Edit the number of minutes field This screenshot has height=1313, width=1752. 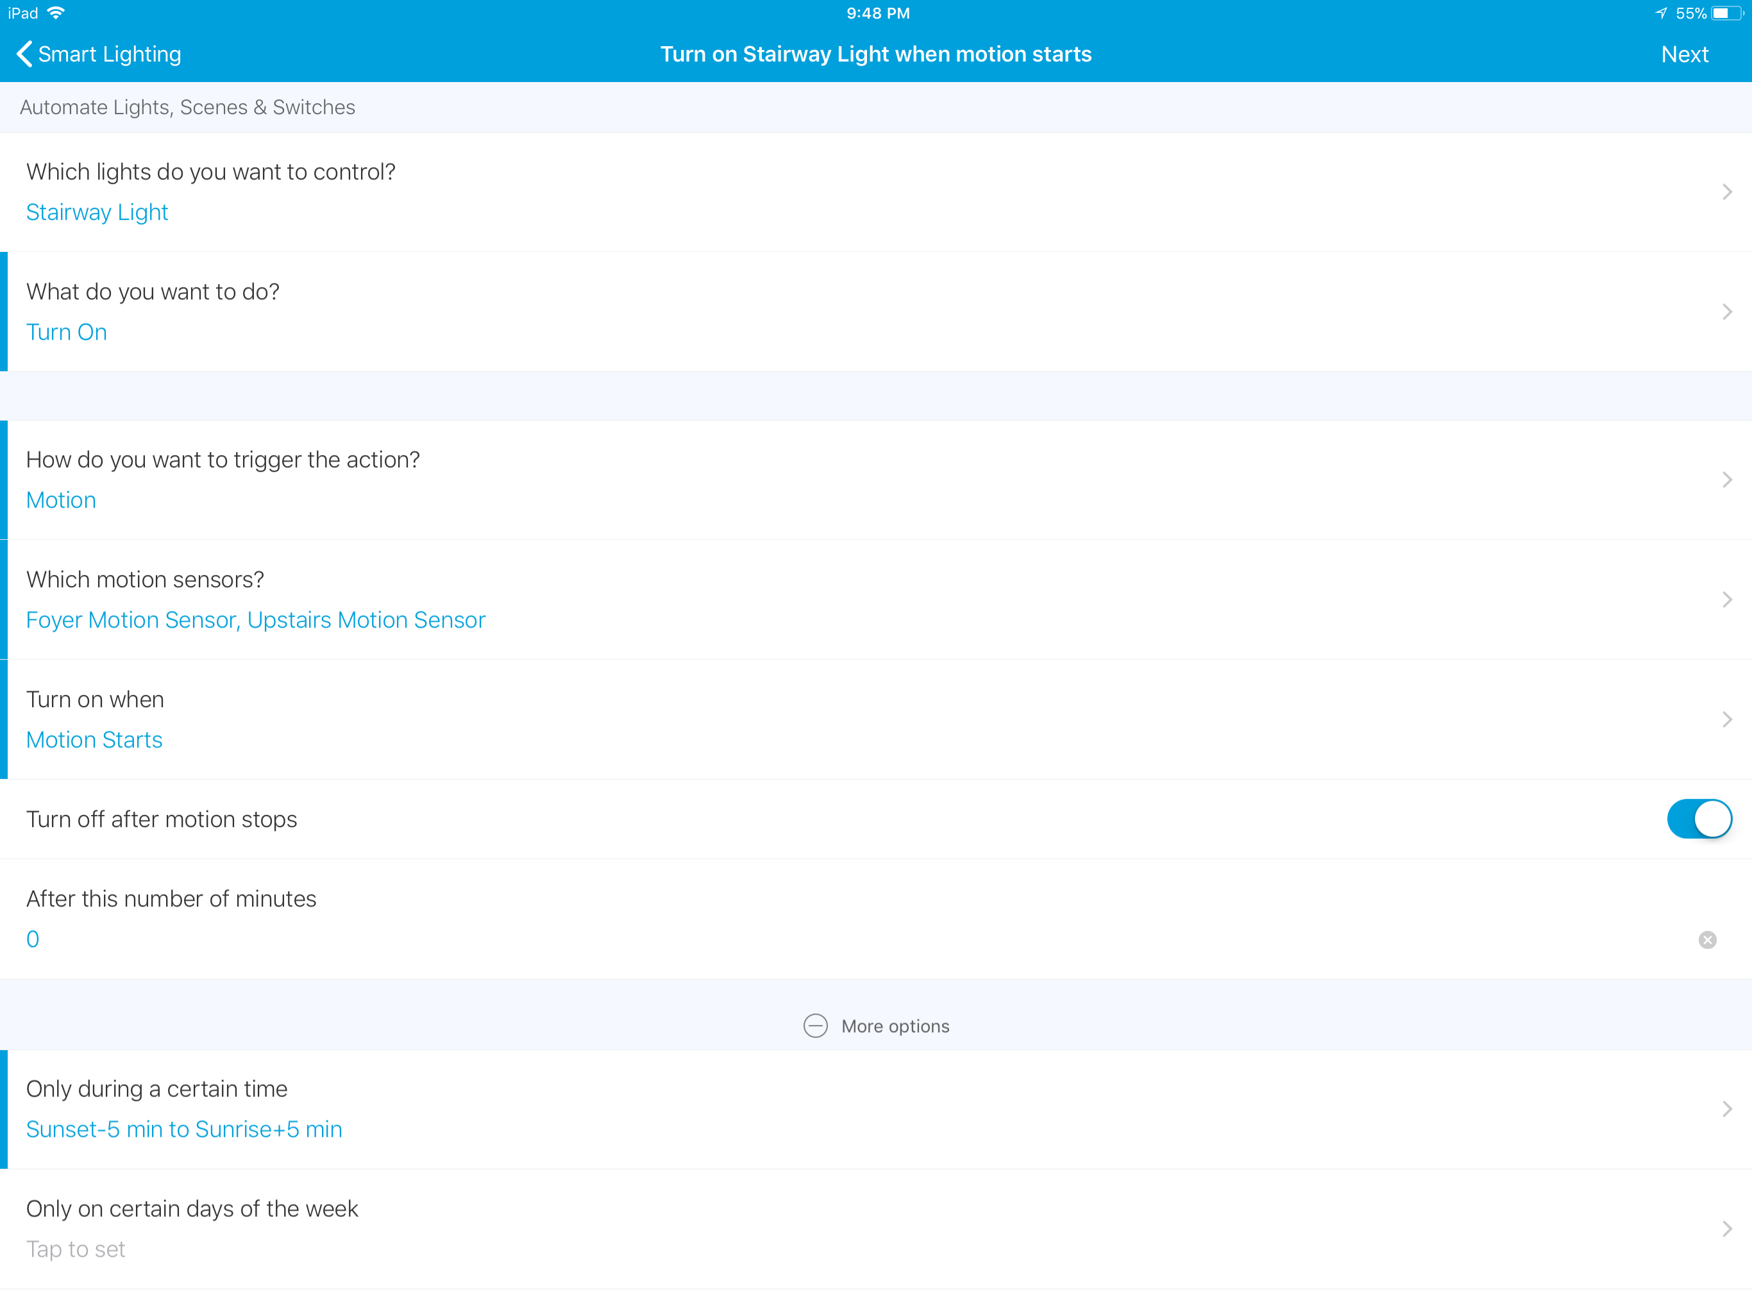pyautogui.click(x=33, y=939)
